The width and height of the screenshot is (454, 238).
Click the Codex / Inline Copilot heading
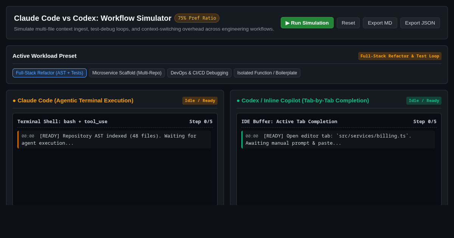click(x=303, y=100)
